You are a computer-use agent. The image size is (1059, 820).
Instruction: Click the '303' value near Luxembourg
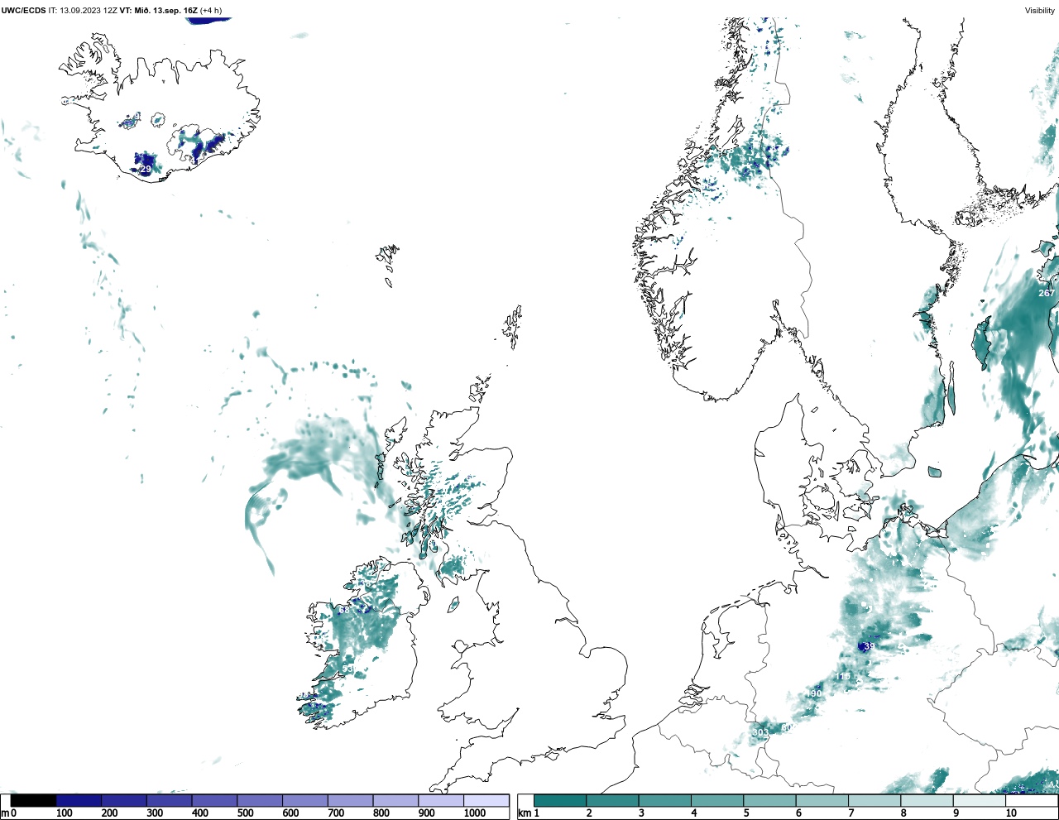[760, 732]
